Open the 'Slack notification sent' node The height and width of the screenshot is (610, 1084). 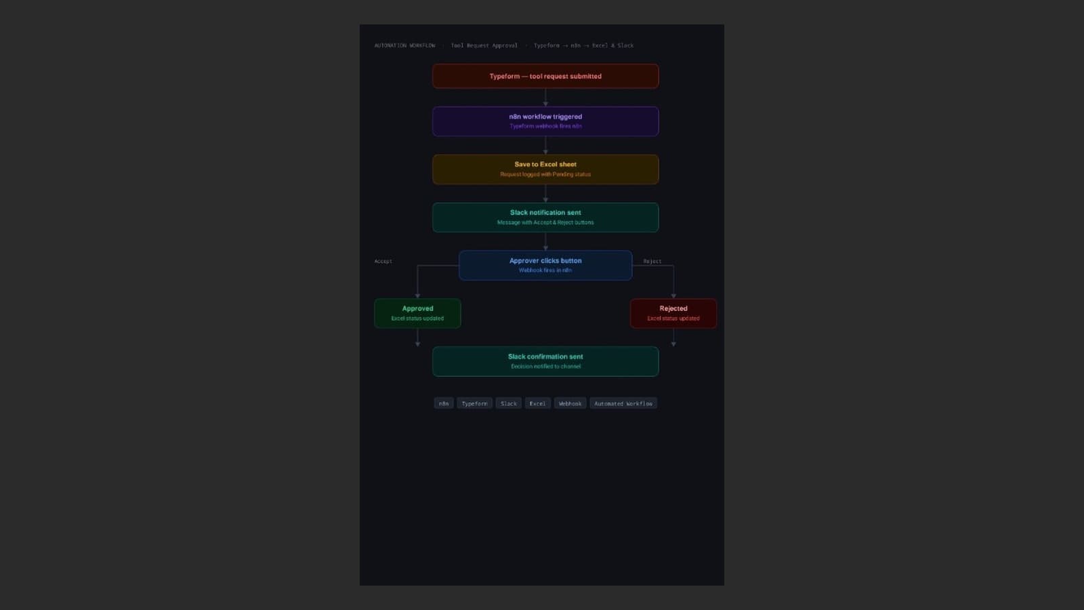pos(545,218)
